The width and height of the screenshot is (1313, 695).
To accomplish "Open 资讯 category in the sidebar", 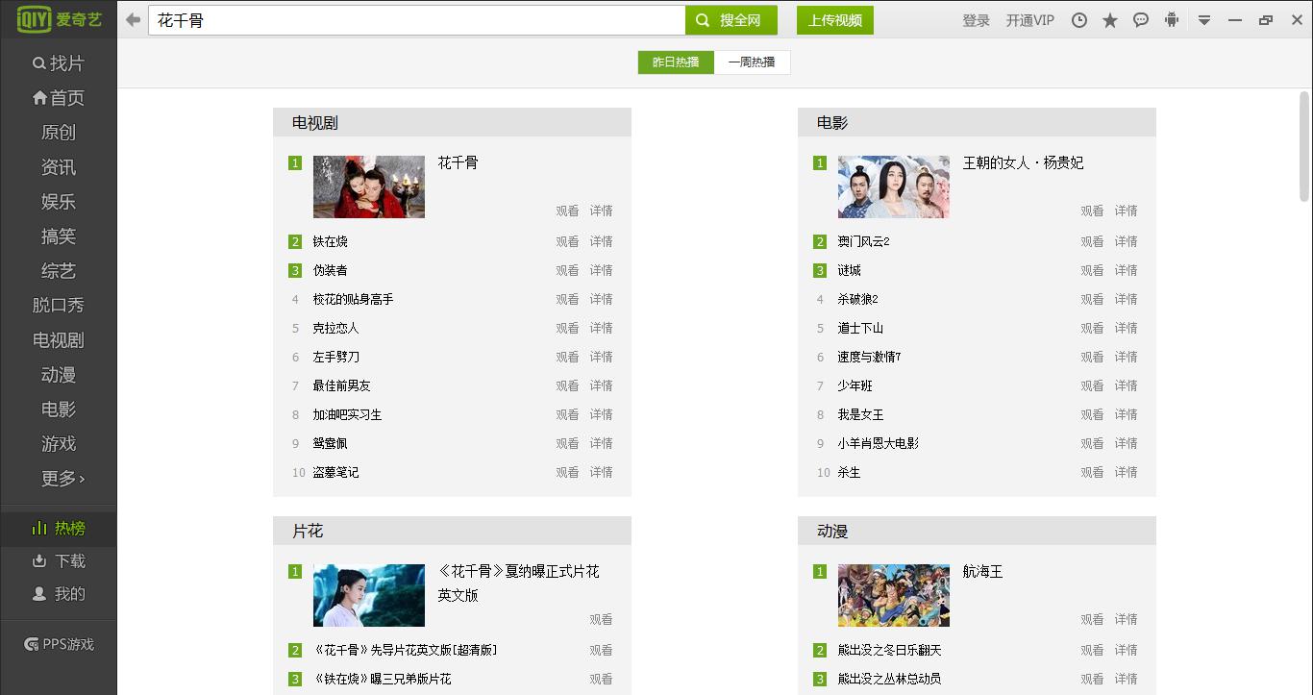I will [x=59, y=167].
